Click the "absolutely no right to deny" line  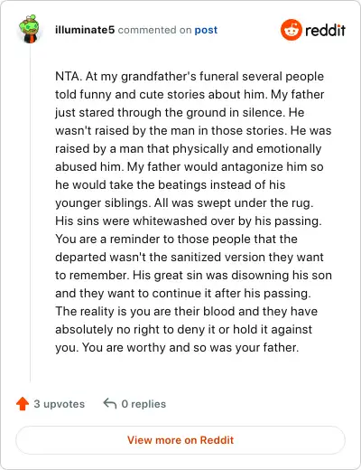point(183,329)
